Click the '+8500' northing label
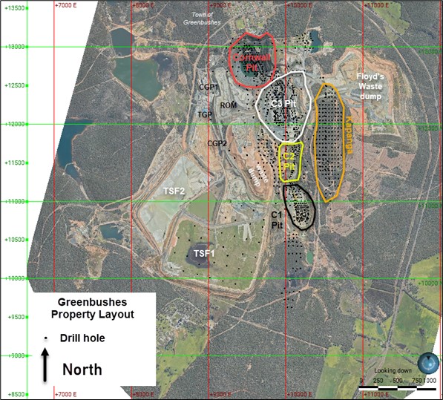Image resolution: width=443 pixels, height=400 pixels. (16, 394)
